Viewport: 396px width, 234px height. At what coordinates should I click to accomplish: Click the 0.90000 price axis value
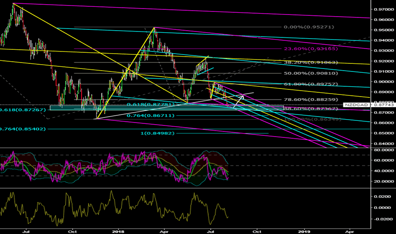[x=384, y=82]
